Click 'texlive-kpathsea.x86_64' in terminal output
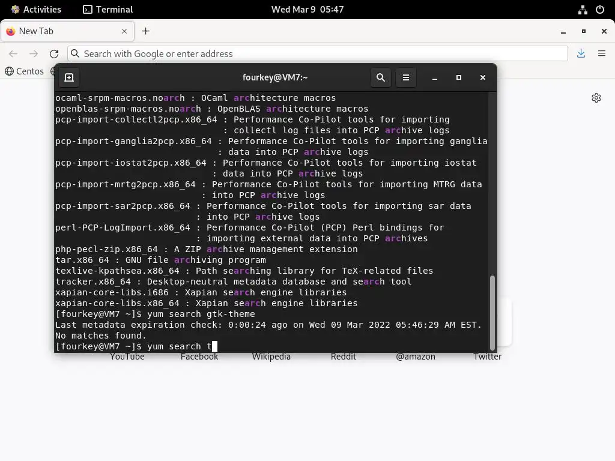Image resolution: width=615 pixels, height=461 pixels. click(117, 271)
